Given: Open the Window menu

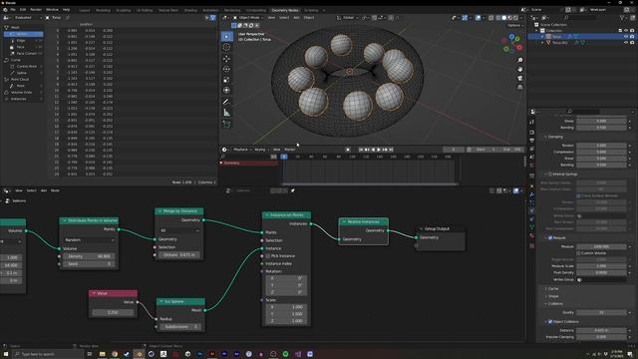Looking at the screenshot, I should [52, 9].
